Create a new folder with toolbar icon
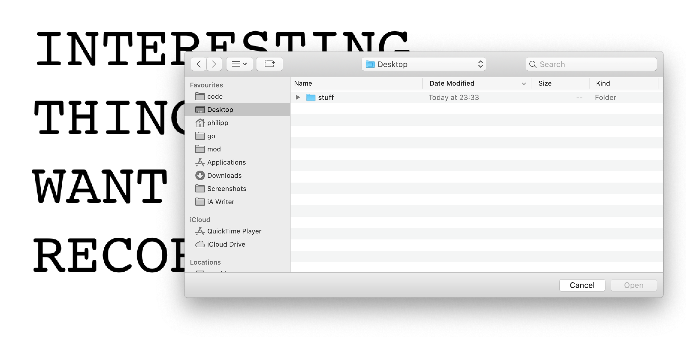 (270, 64)
